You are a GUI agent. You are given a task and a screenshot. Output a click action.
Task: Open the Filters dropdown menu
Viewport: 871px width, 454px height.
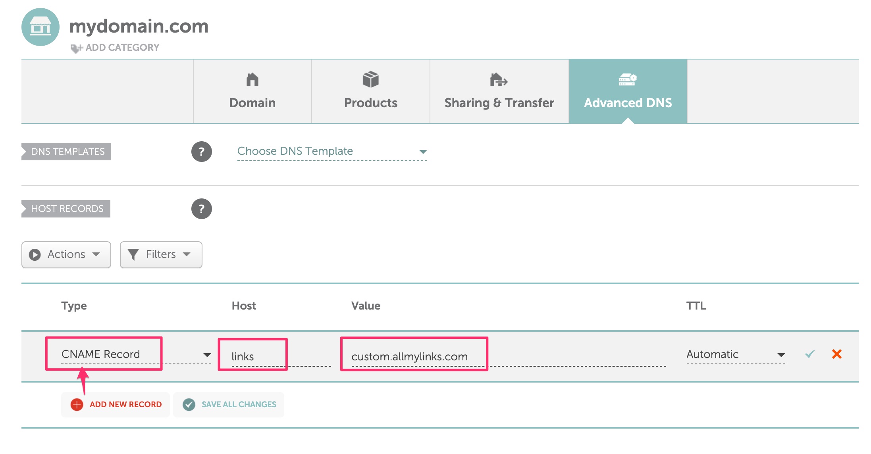(x=161, y=255)
